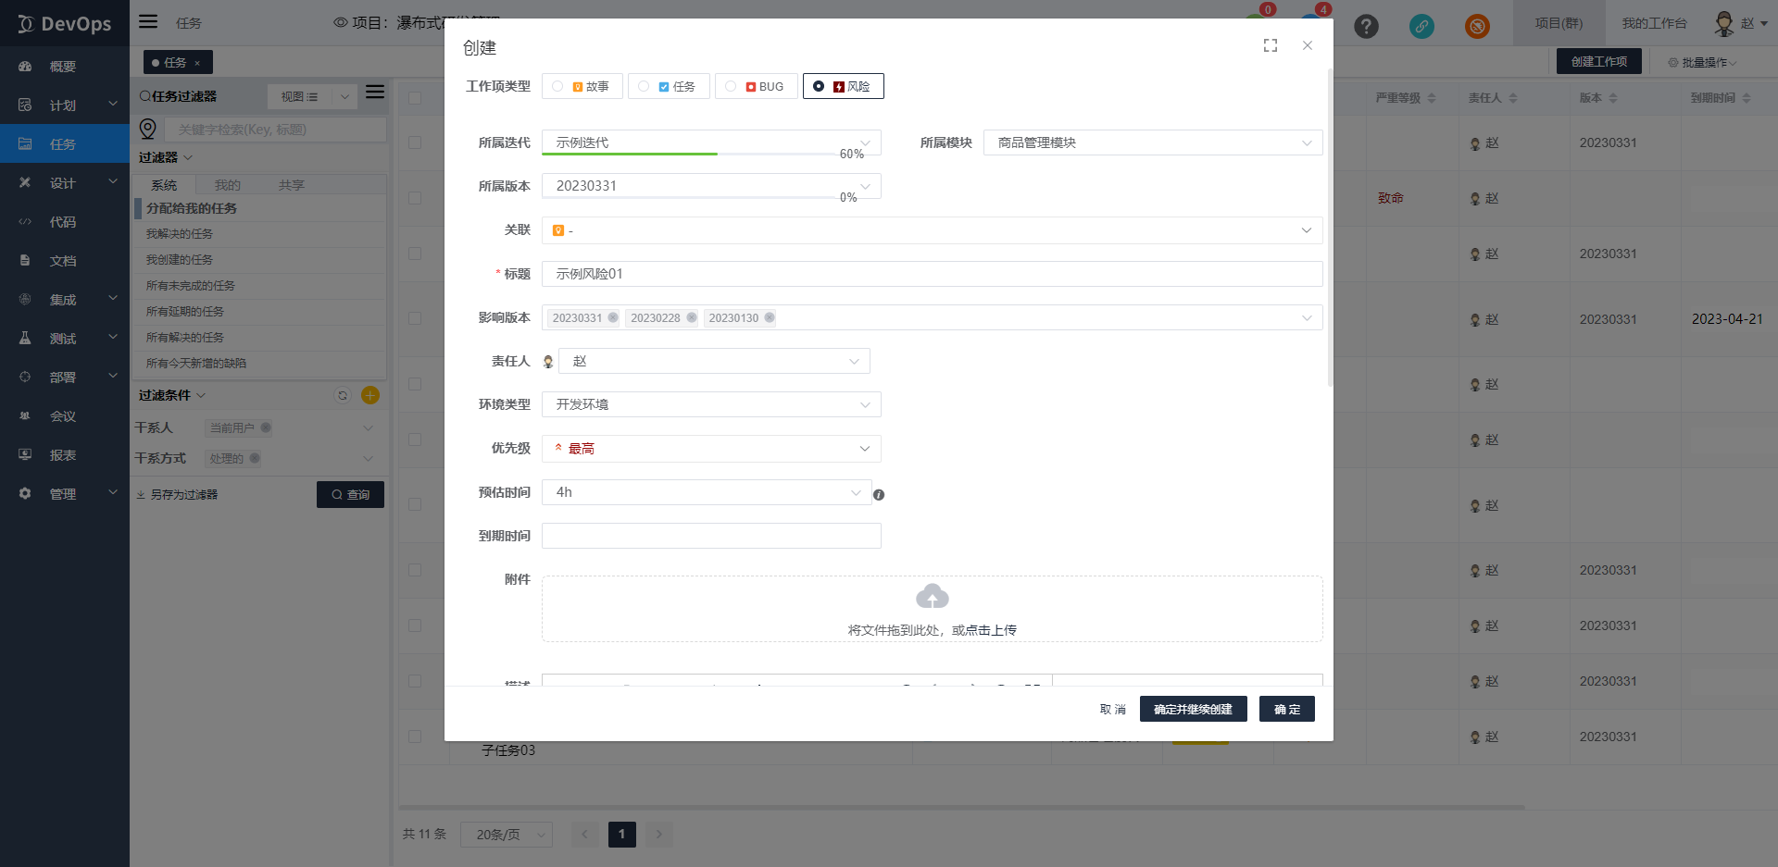Open the 所属模块 dropdown
The height and width of the screenshot is (867, 1778).
click(x=1153, y=142)
